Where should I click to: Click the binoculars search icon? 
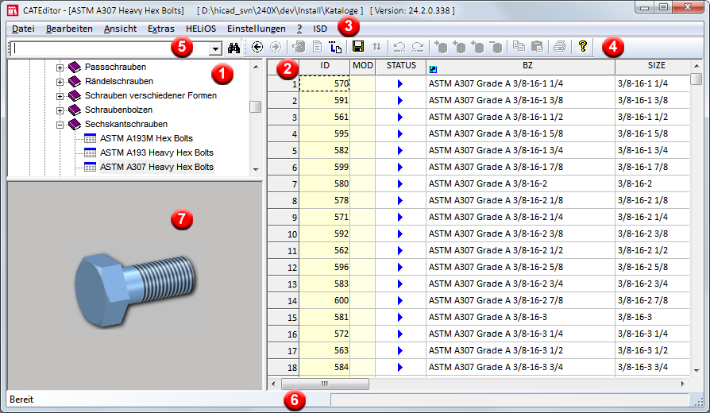point(233,48)
